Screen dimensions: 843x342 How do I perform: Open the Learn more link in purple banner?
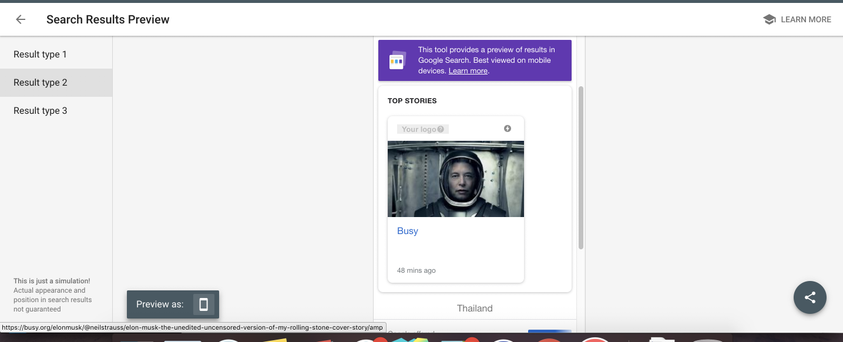coord(468,71)
